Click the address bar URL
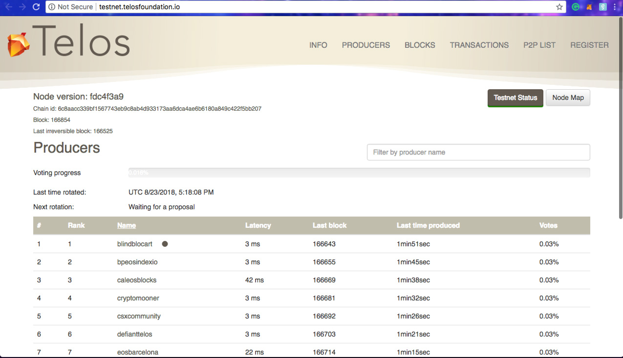 [139, 7]
